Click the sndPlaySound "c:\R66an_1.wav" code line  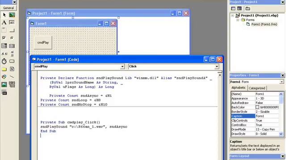click(x=84, y=127)
